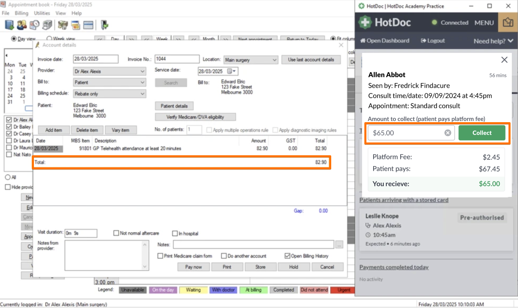Image resolution: width=518 pixels, height=308 pixels.
Task: Open the Utilities menu
Action: tap(42, 13)
